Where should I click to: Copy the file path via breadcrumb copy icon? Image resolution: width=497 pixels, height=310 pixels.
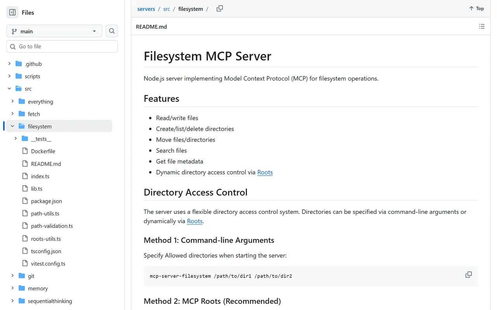click(x=220, y=9)
